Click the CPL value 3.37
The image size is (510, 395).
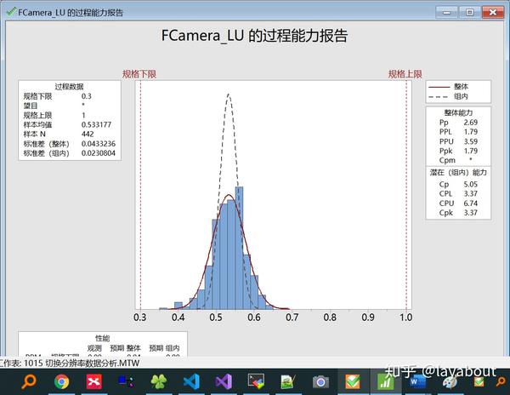pos(471,194)
